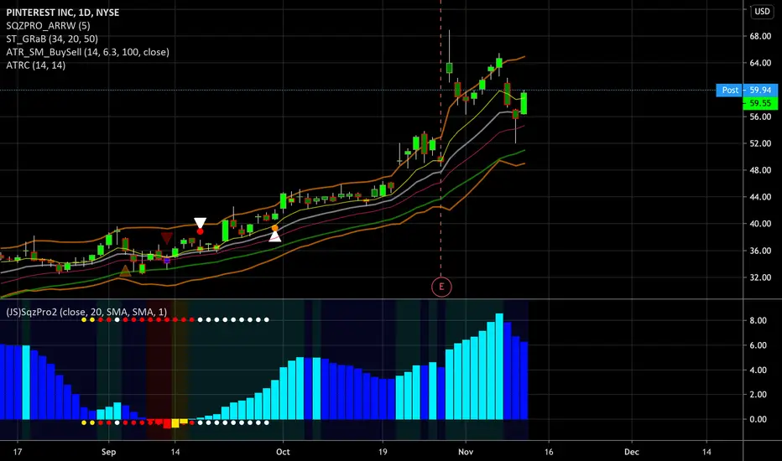
Task: Click the 48.00 price axis label
Action: [760, 170]
